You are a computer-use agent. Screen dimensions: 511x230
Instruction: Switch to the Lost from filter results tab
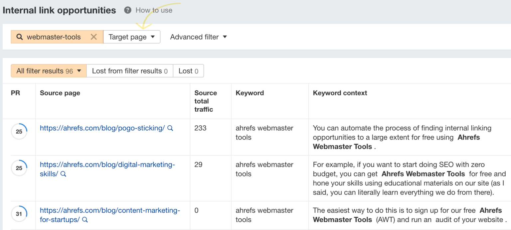129,71
